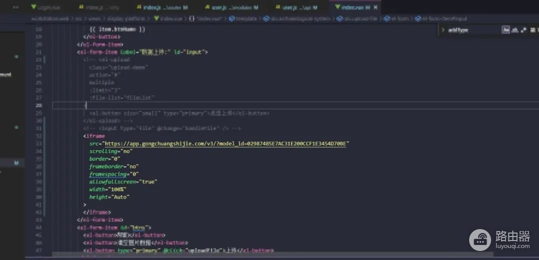Click the opening iframe tag line
This screenshot has height=260, width=539.
94,136
